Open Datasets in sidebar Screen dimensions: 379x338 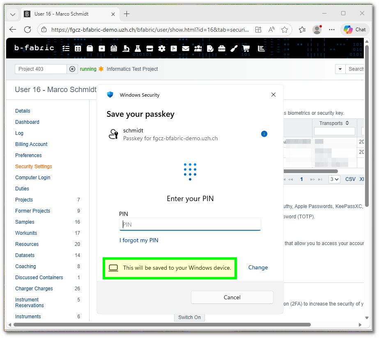[25, 255]
